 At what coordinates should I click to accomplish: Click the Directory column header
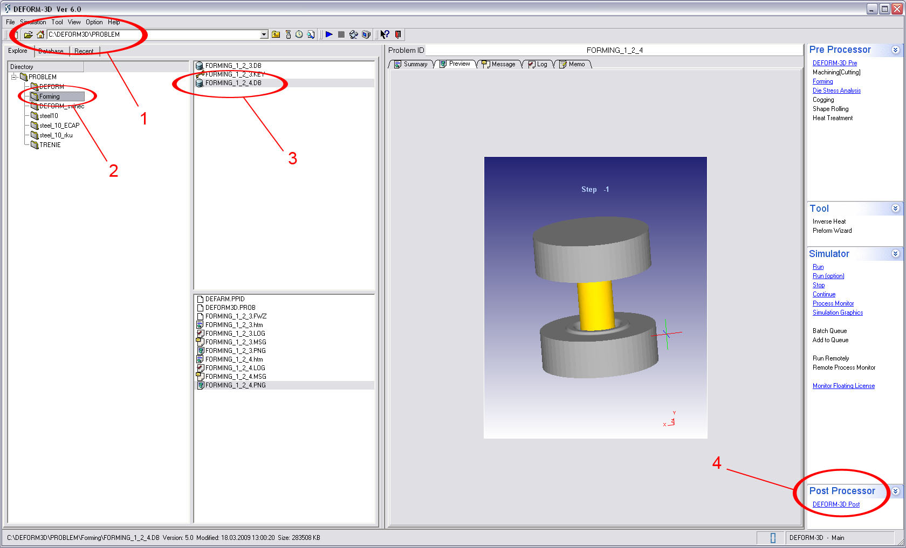46,67
